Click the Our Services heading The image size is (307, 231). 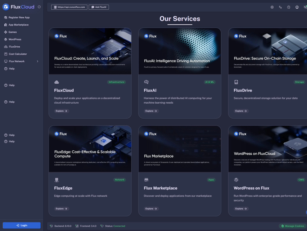click(x=180, y=19)
